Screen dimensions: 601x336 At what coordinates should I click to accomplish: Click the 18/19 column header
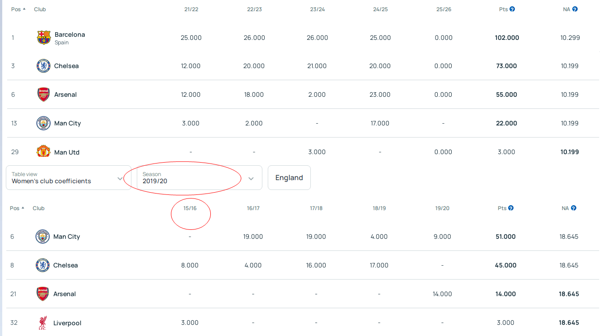tap(379, 208)
